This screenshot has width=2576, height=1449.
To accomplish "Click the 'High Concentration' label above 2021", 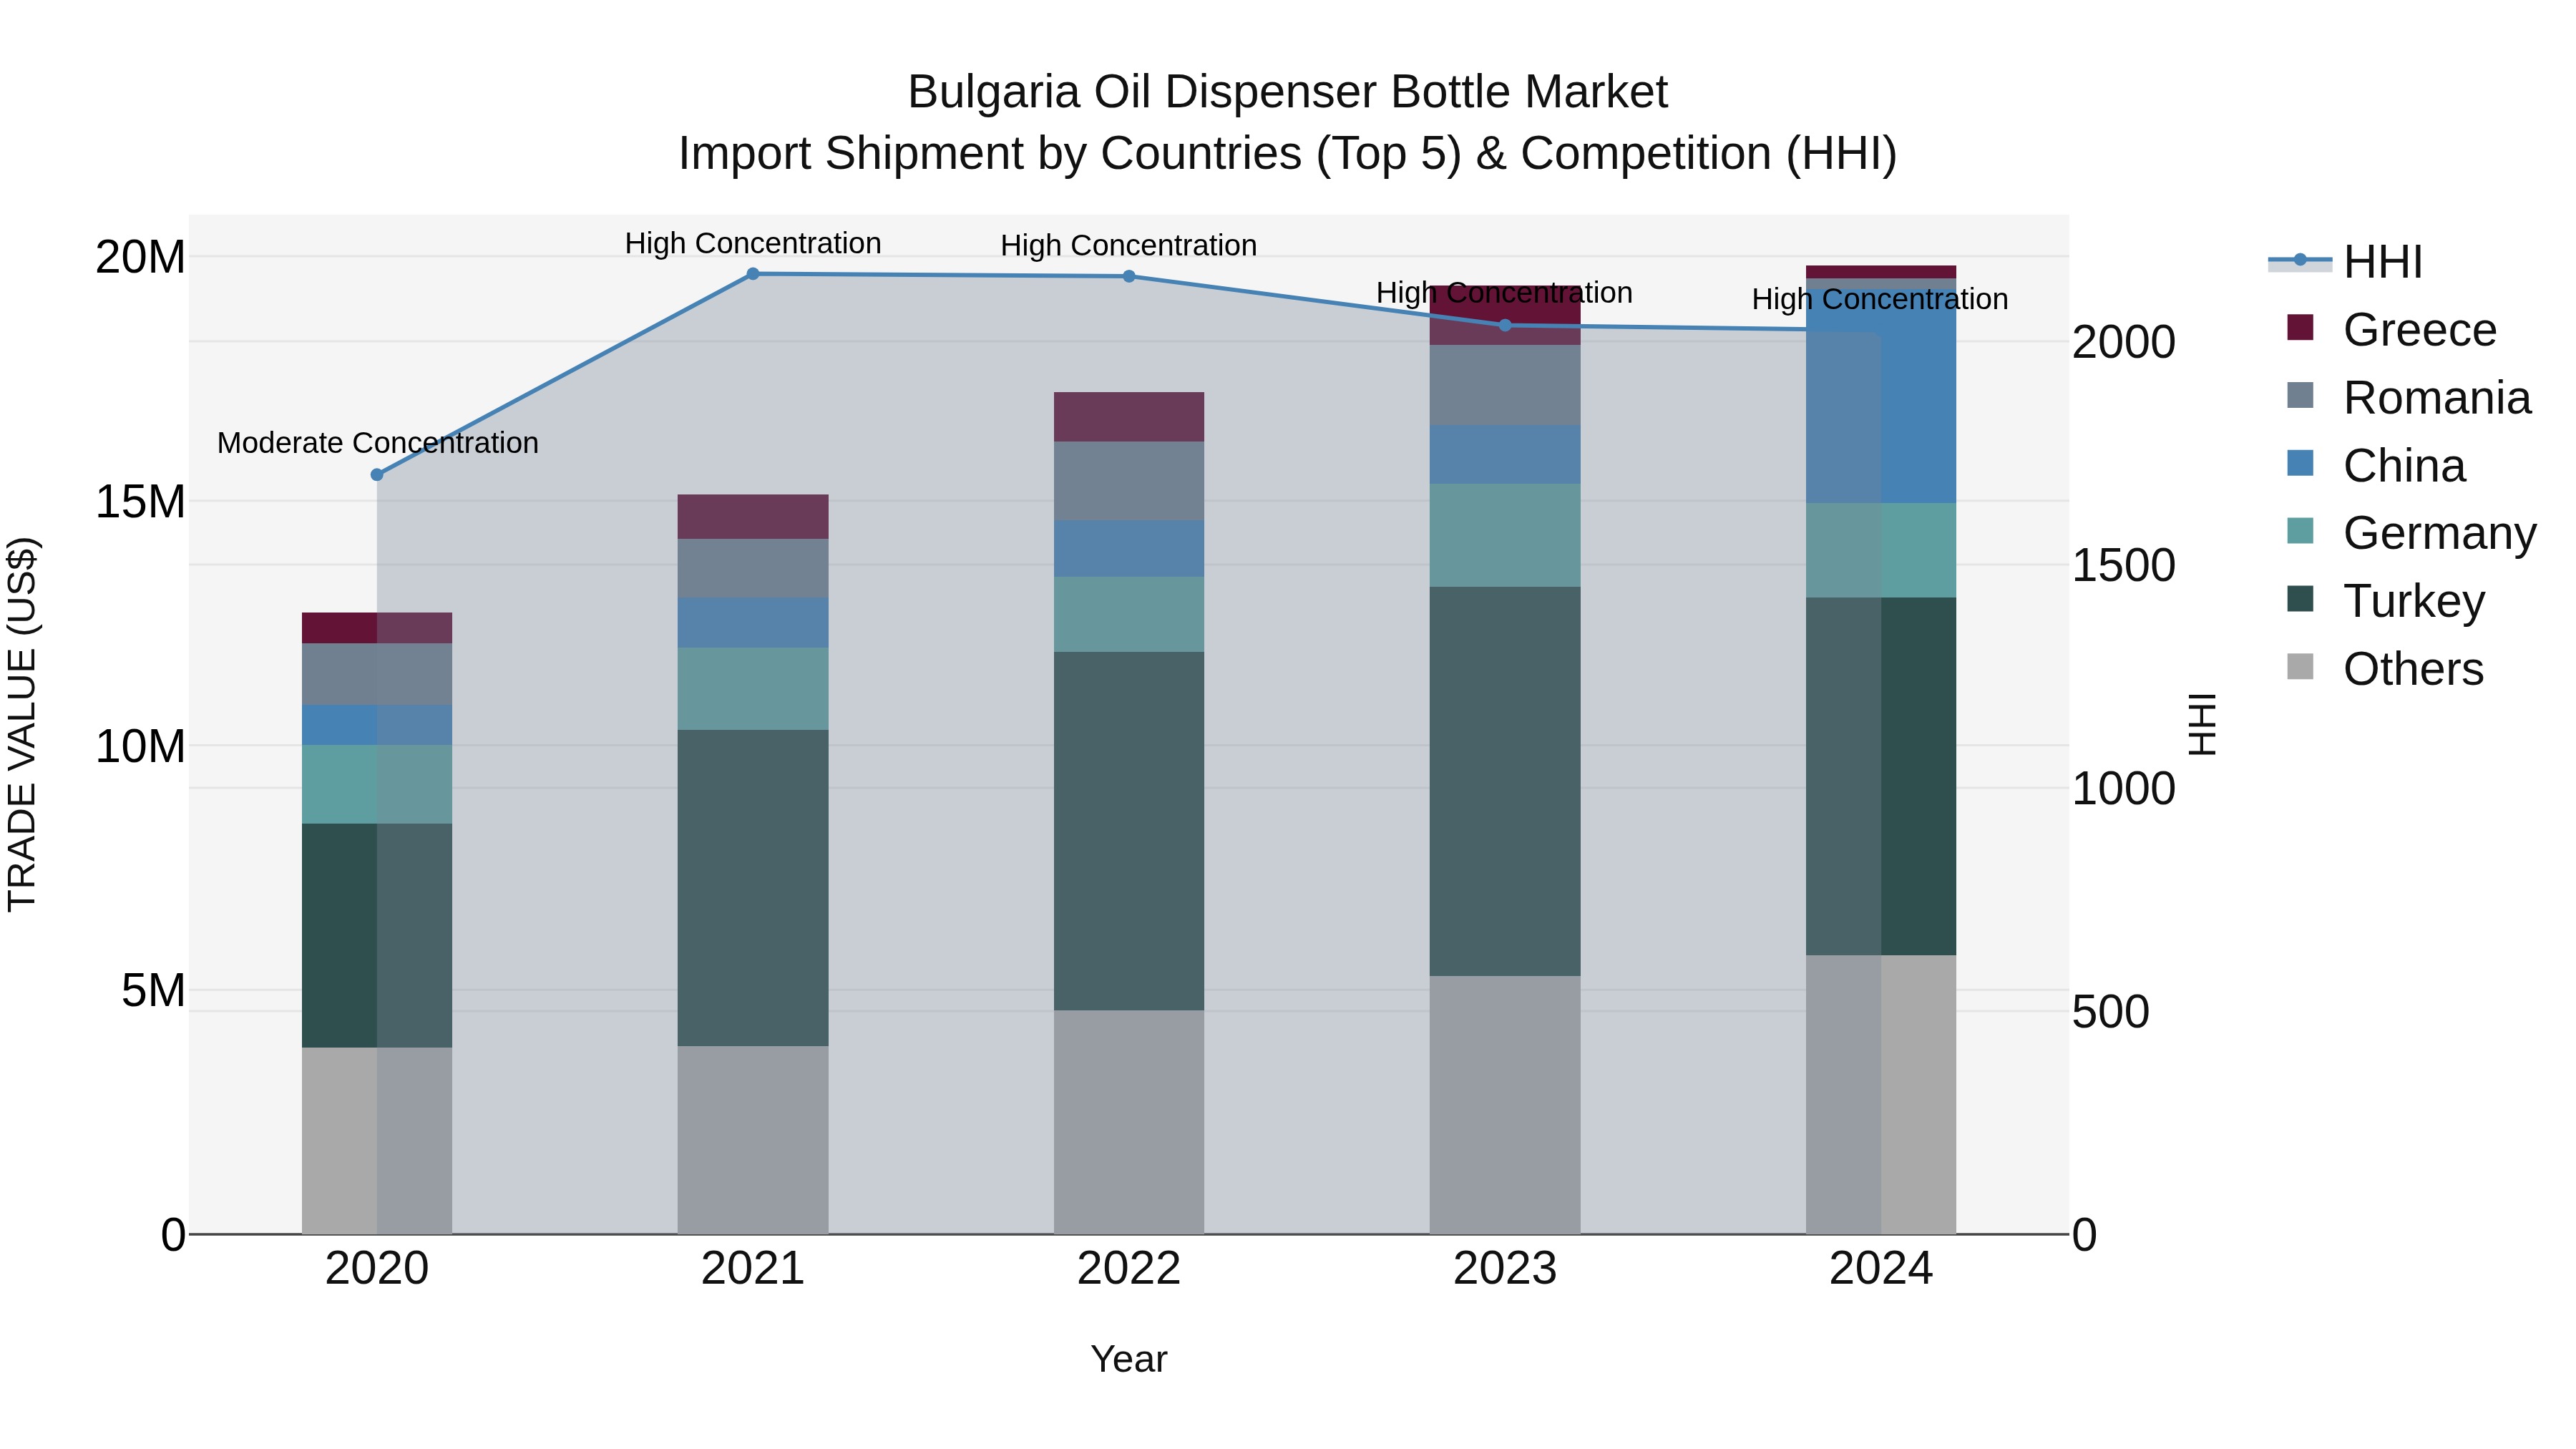I will pos(753,243).
